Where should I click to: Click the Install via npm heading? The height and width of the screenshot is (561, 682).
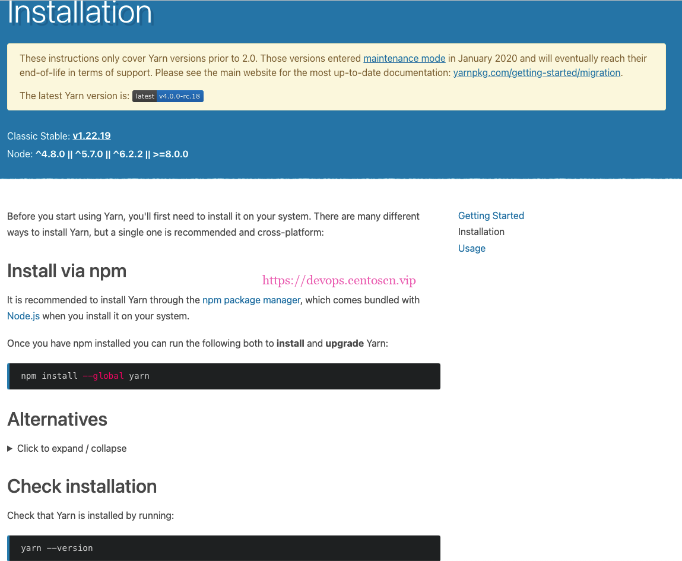coord(66,271)
